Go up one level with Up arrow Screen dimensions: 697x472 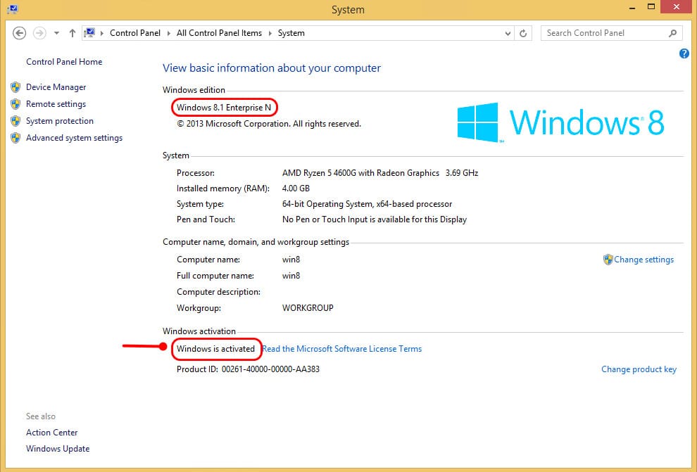(72, 33)
